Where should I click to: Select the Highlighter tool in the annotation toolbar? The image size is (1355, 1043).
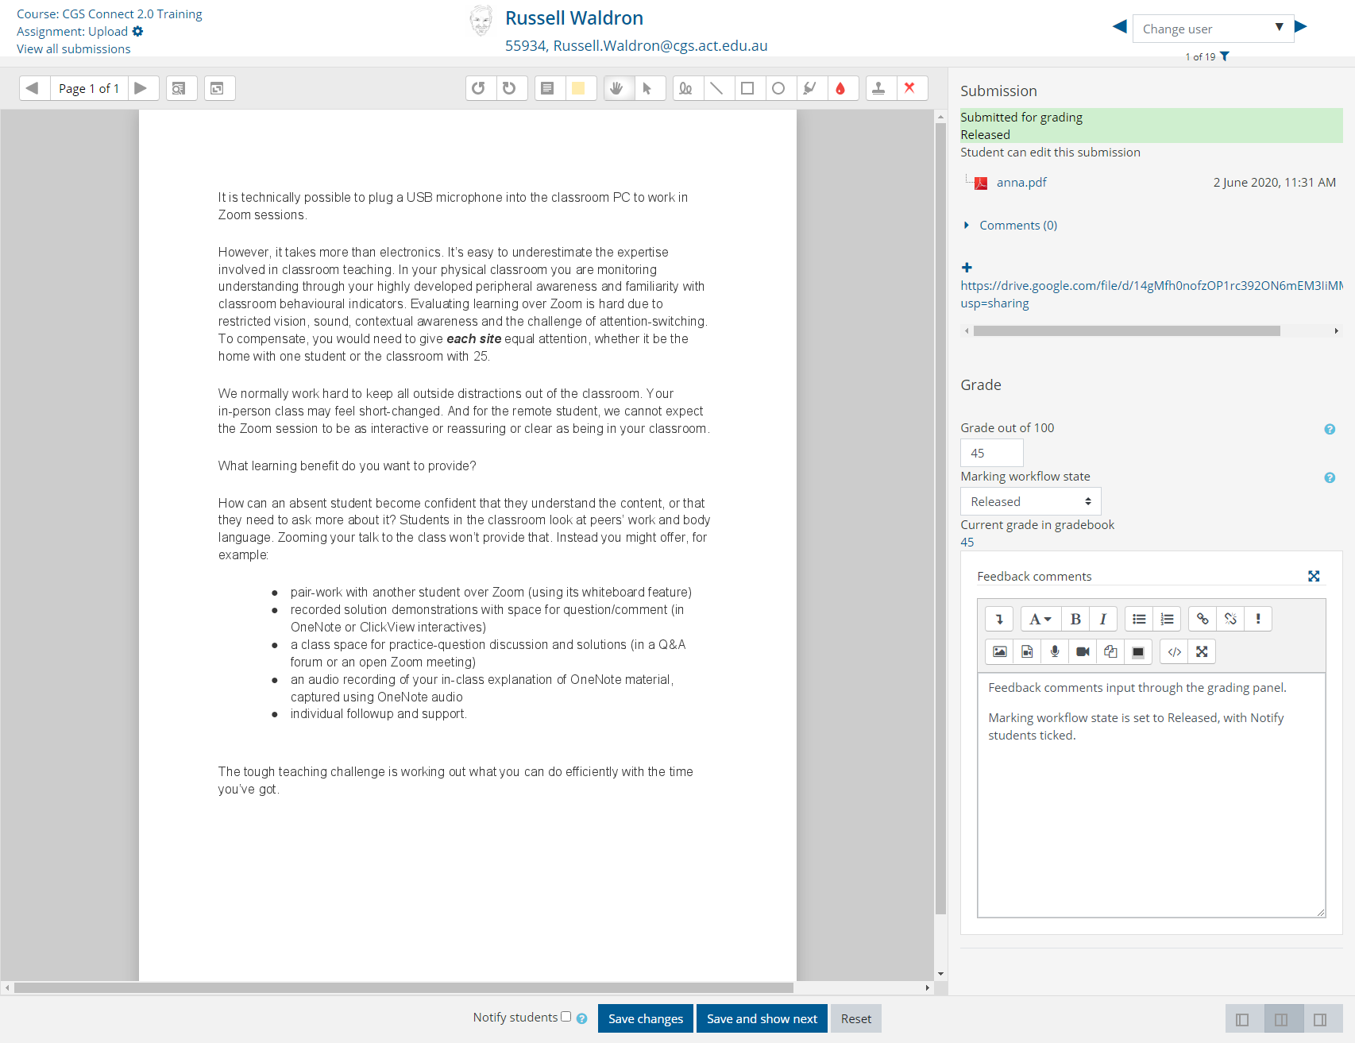click(809, 88)
